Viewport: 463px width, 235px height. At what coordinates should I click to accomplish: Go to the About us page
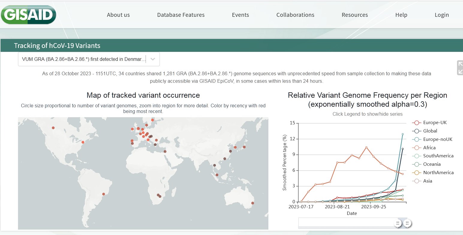click(118, 15)
